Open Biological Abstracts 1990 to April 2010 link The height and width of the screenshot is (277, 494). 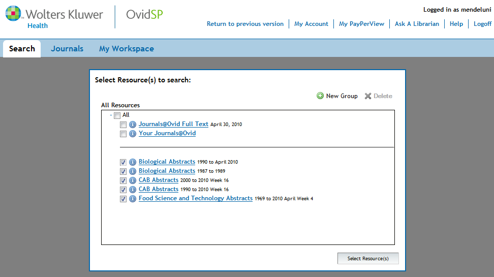167,162
